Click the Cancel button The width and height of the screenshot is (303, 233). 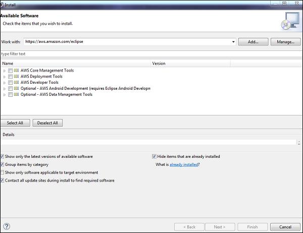285,227
